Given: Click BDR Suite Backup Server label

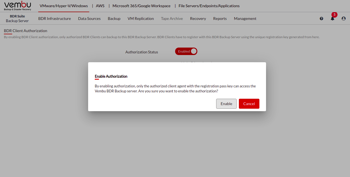Looking at the screenshot, I should 17,19.
